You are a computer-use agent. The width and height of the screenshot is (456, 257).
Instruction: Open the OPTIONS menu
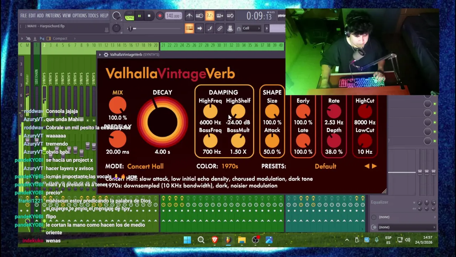[x=79, y=16]
